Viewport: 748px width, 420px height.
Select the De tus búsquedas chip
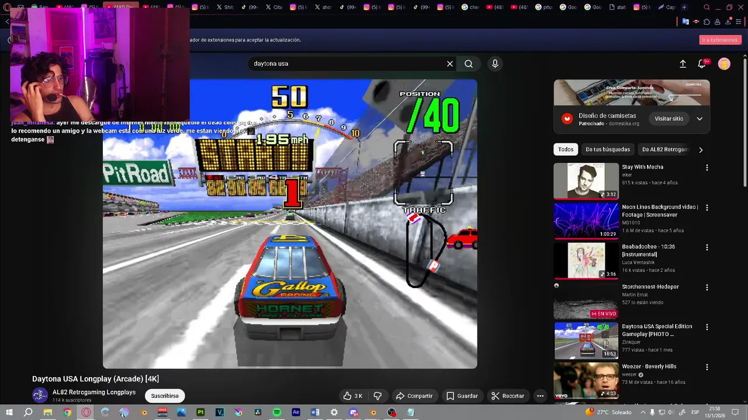coord(608,149)
